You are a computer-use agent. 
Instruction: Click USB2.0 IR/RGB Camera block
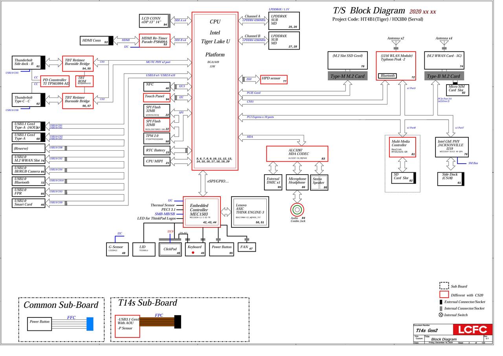(x=29, y=170)
